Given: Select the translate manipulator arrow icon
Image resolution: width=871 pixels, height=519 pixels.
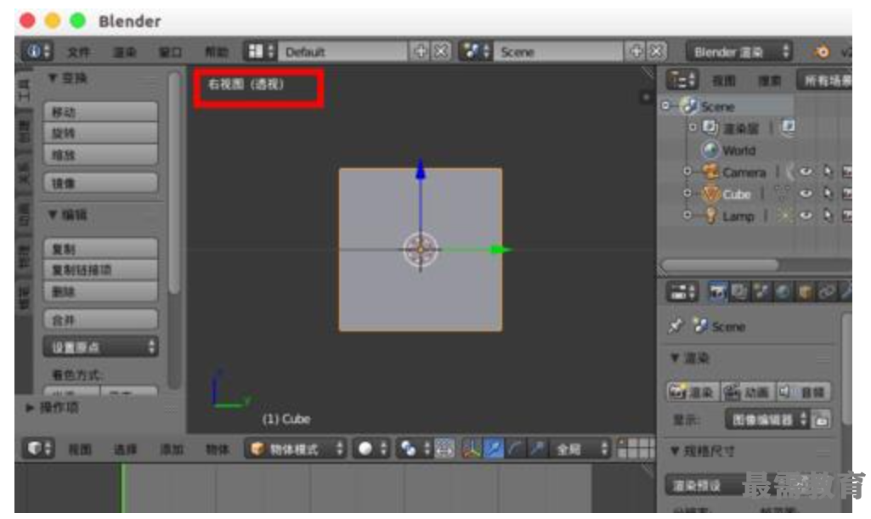Looking at the screenshot, I should [x=493, y=448].
